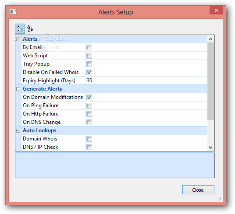
Task: Collapse the Generate Alerts section
Action: click(x=18, y=89)
